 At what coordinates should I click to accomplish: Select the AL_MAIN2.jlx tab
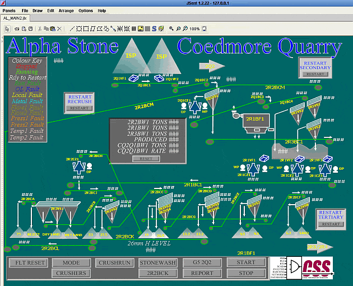pos(15,19)
